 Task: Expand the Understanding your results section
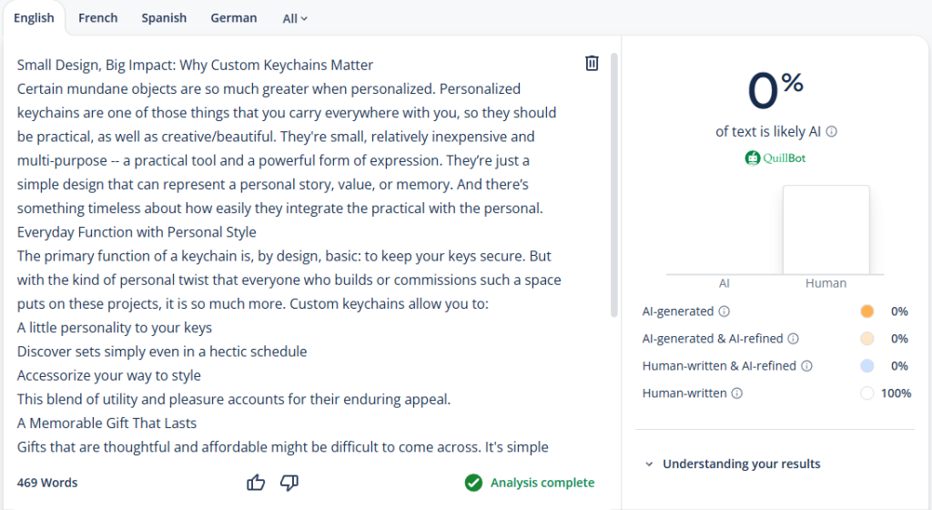coord(733,464)
